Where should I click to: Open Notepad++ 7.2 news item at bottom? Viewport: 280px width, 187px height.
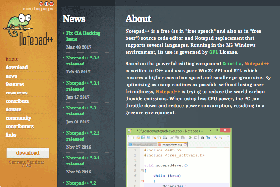[81, 183]
